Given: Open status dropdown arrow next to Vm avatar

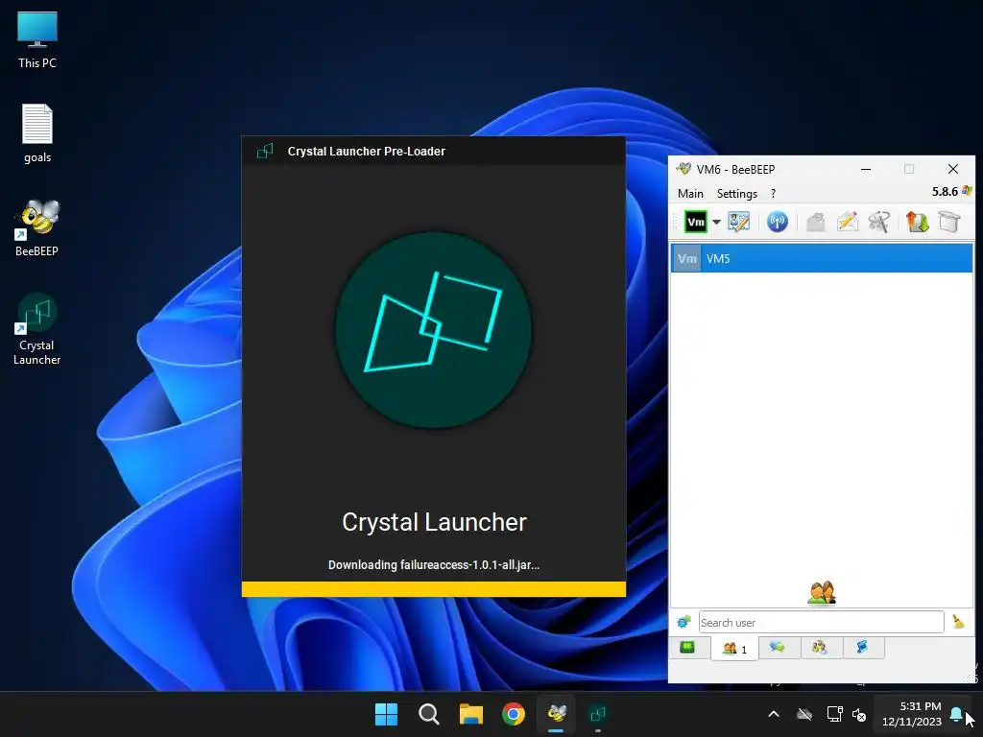Looking at the screenshot, I should click(x=716, y=222).
